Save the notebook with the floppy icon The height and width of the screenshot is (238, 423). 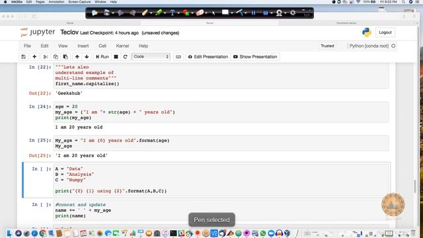(24, 57)
